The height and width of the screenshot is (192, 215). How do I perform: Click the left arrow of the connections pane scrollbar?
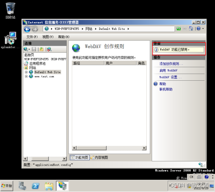pos(25,159)
